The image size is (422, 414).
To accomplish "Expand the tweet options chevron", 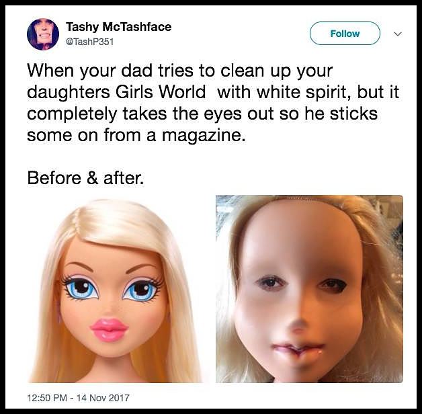I will pyautogui.click(x=398, y=34).
